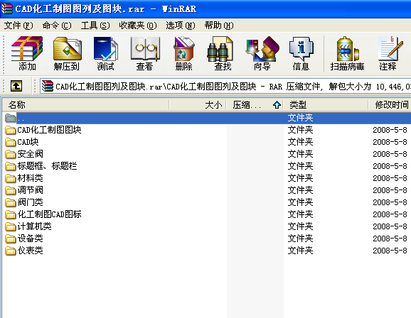Click folder icon of 阀门类
This screenshot has height=318, width=411.
click(x=11, y=202)
